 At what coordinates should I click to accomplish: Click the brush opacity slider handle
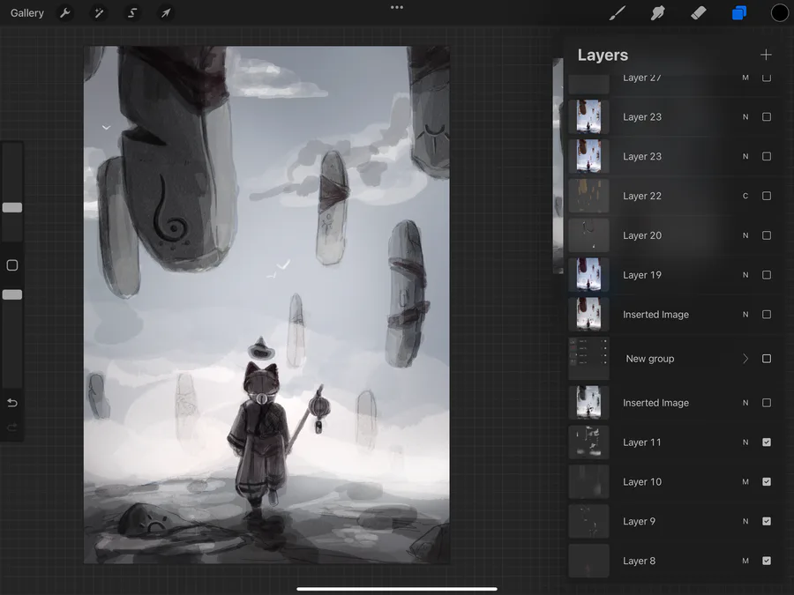click(12, 294)
